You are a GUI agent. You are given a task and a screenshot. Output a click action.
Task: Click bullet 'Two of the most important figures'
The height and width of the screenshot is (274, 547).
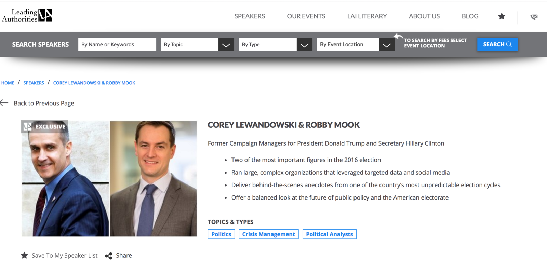point(306,160)
